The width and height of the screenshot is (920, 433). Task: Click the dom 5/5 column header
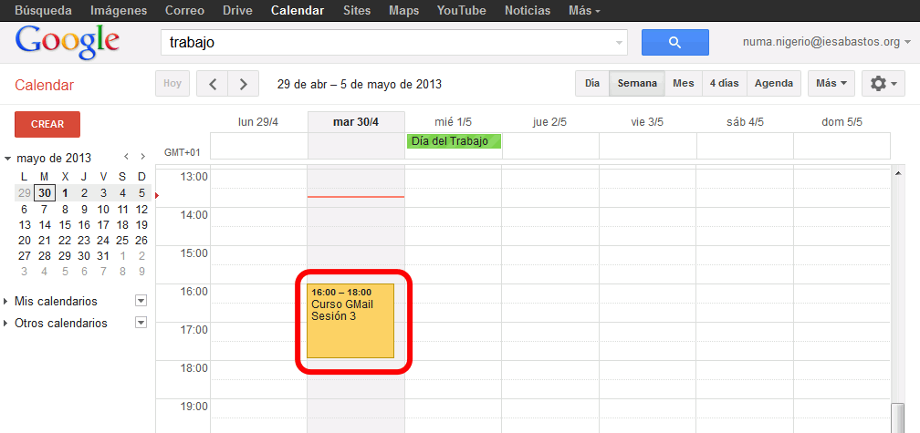(x=842, y=122)
